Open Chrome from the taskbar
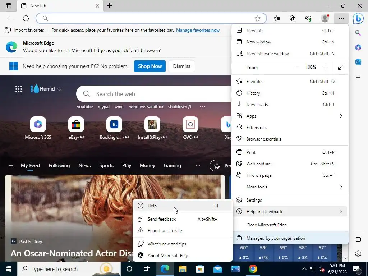Screen dimensions: 368x276 pos(253,269)
